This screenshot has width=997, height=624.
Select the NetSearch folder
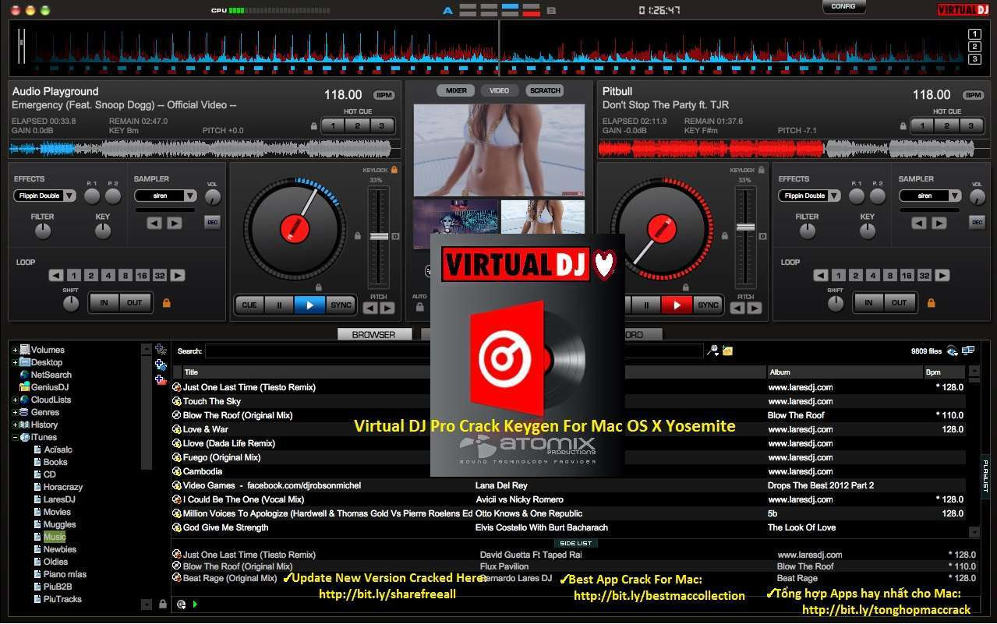(51, 375)
